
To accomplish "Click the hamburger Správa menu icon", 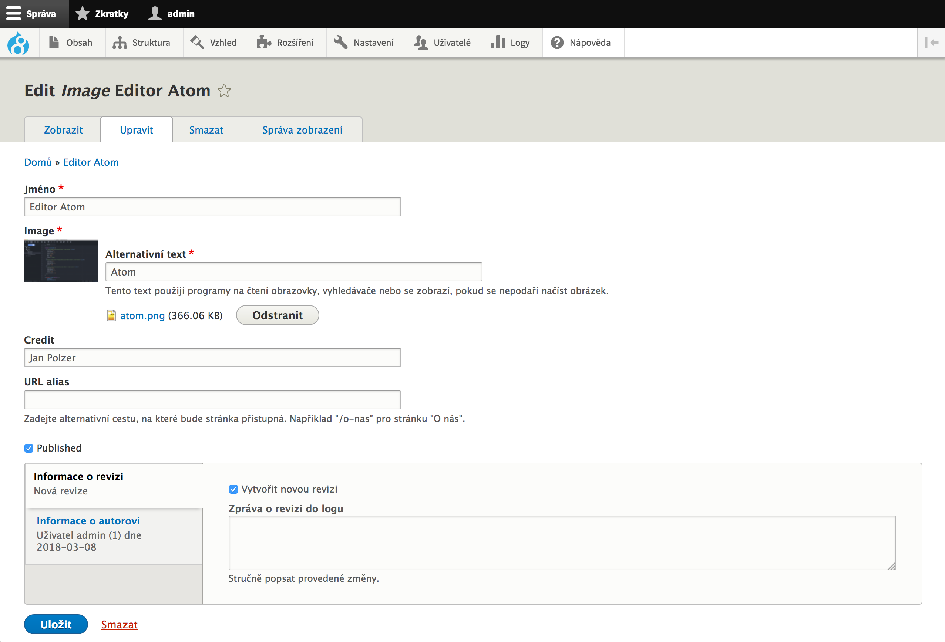I will click(13, 13).
